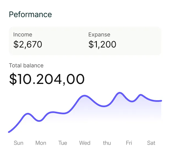Select the Income label
170x156 pixels.
pos(23,35)
